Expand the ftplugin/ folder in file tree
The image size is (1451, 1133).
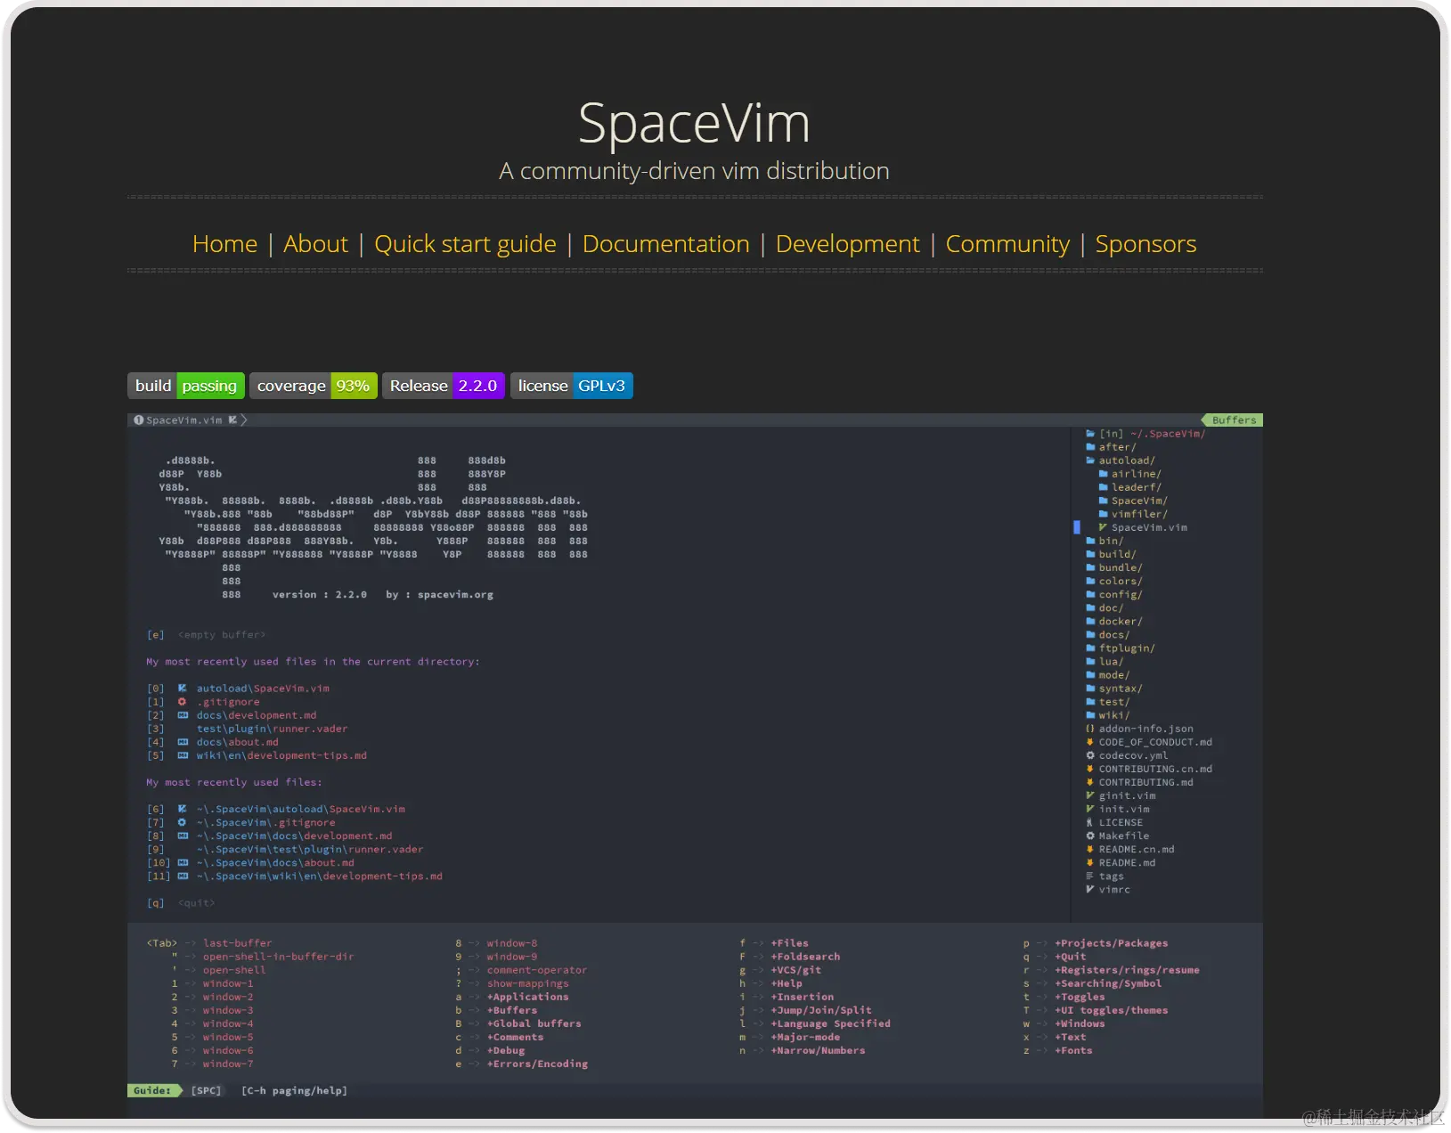[1120, 648]
